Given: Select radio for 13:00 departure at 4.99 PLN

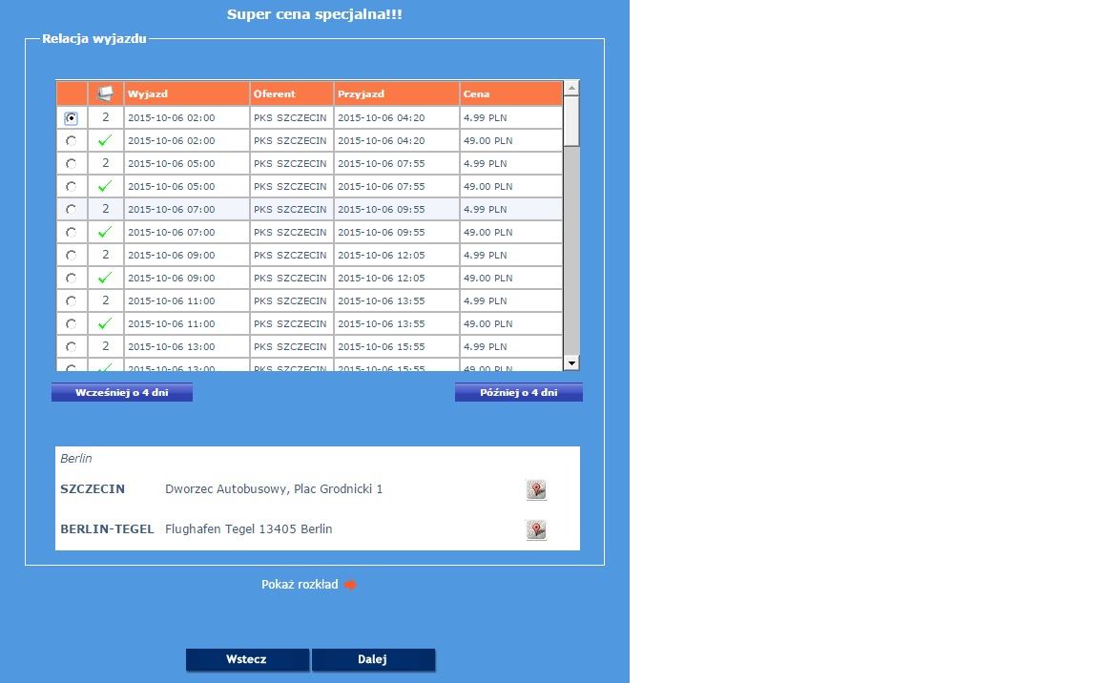Looking at the screenshot, I should pos(71,347).
